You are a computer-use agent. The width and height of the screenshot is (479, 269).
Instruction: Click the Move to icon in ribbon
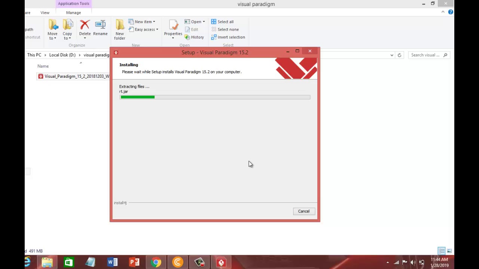52,25
